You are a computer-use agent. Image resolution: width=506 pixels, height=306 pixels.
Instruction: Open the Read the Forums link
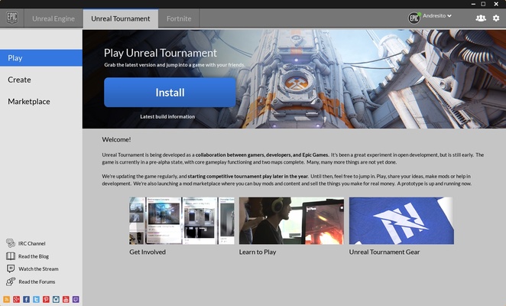click(37, 282)
